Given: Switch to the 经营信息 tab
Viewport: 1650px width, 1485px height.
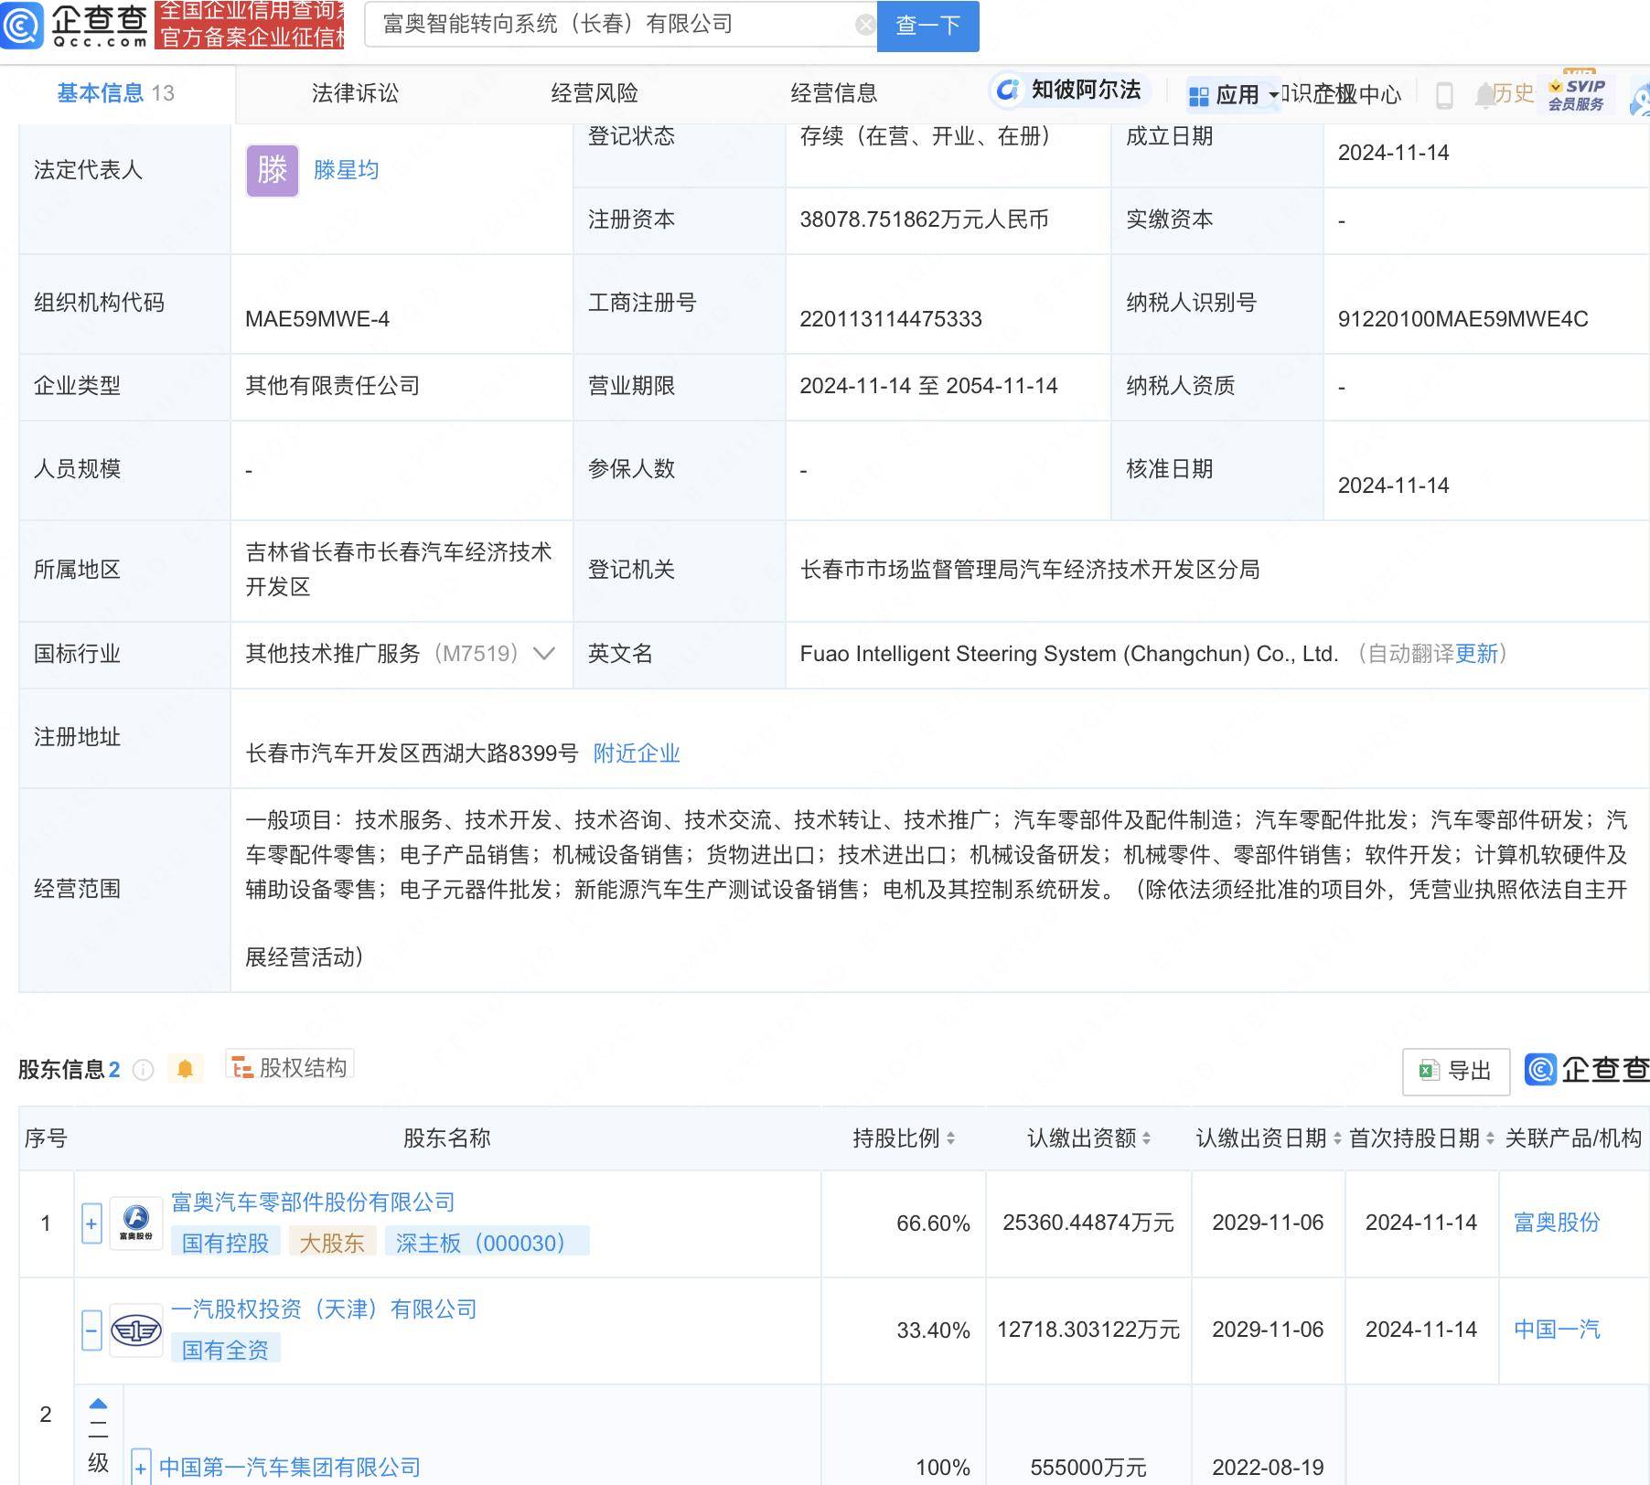Looking at the screenshot, I should point(834,93).
